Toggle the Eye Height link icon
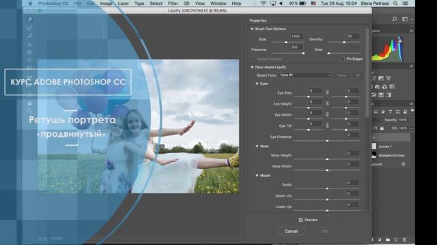This screenshot has height=245, width=437. [x=327, y=103]
